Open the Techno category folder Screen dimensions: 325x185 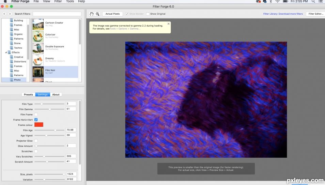(16, 48)
